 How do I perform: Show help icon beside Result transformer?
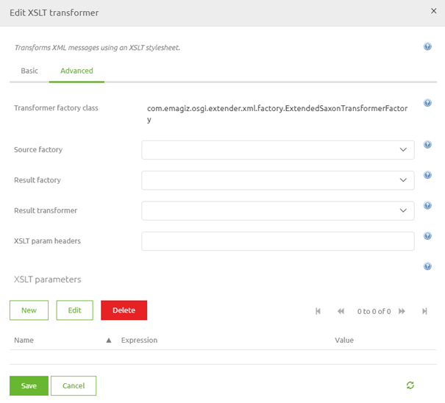(427, 205)
